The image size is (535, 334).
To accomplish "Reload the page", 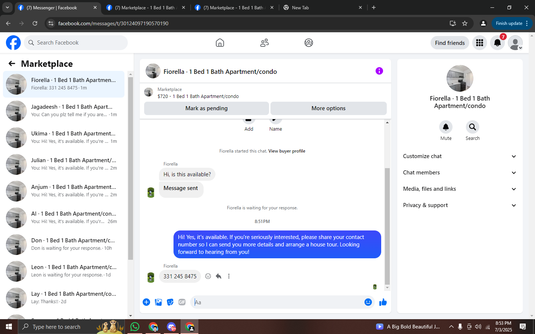I will click(35, 23).
